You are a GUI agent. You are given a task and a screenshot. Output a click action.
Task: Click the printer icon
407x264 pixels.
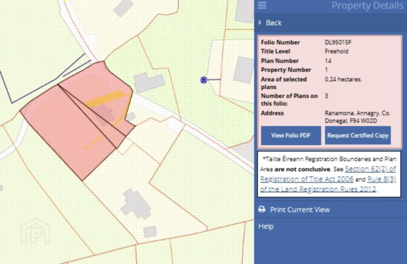coord(262,209)
